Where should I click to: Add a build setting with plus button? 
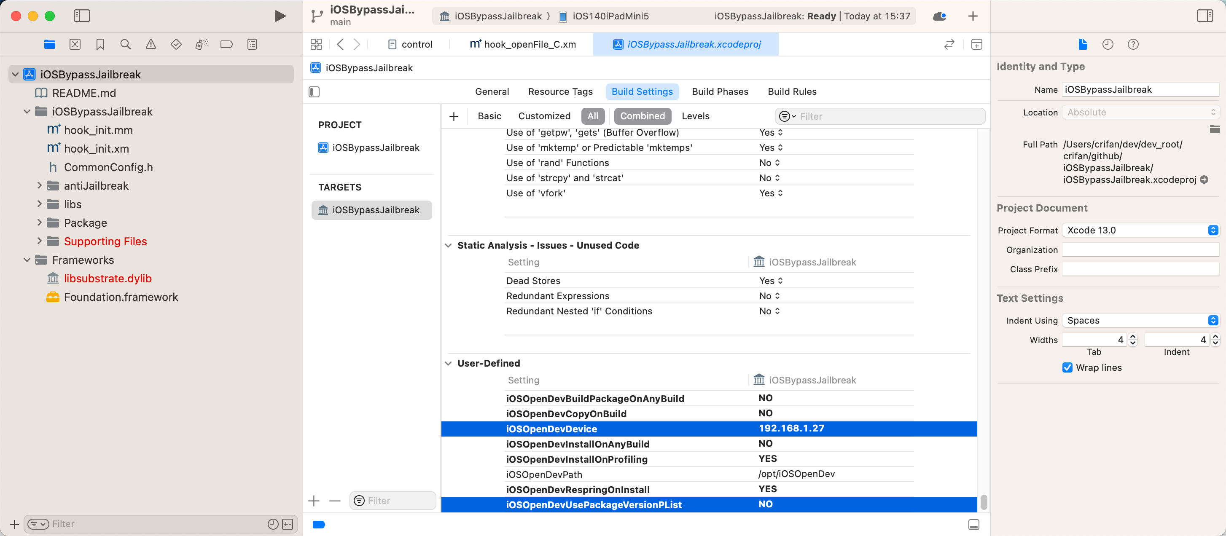pos(454,116)
